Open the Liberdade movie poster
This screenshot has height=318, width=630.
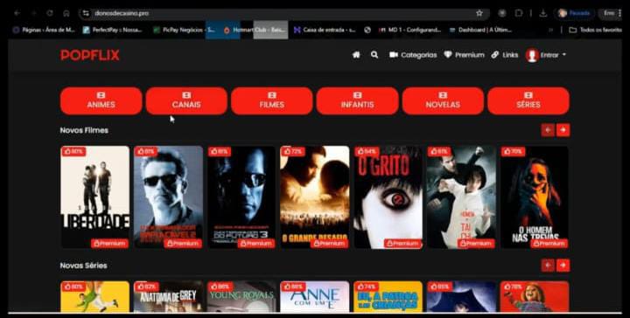pos(94,197)
